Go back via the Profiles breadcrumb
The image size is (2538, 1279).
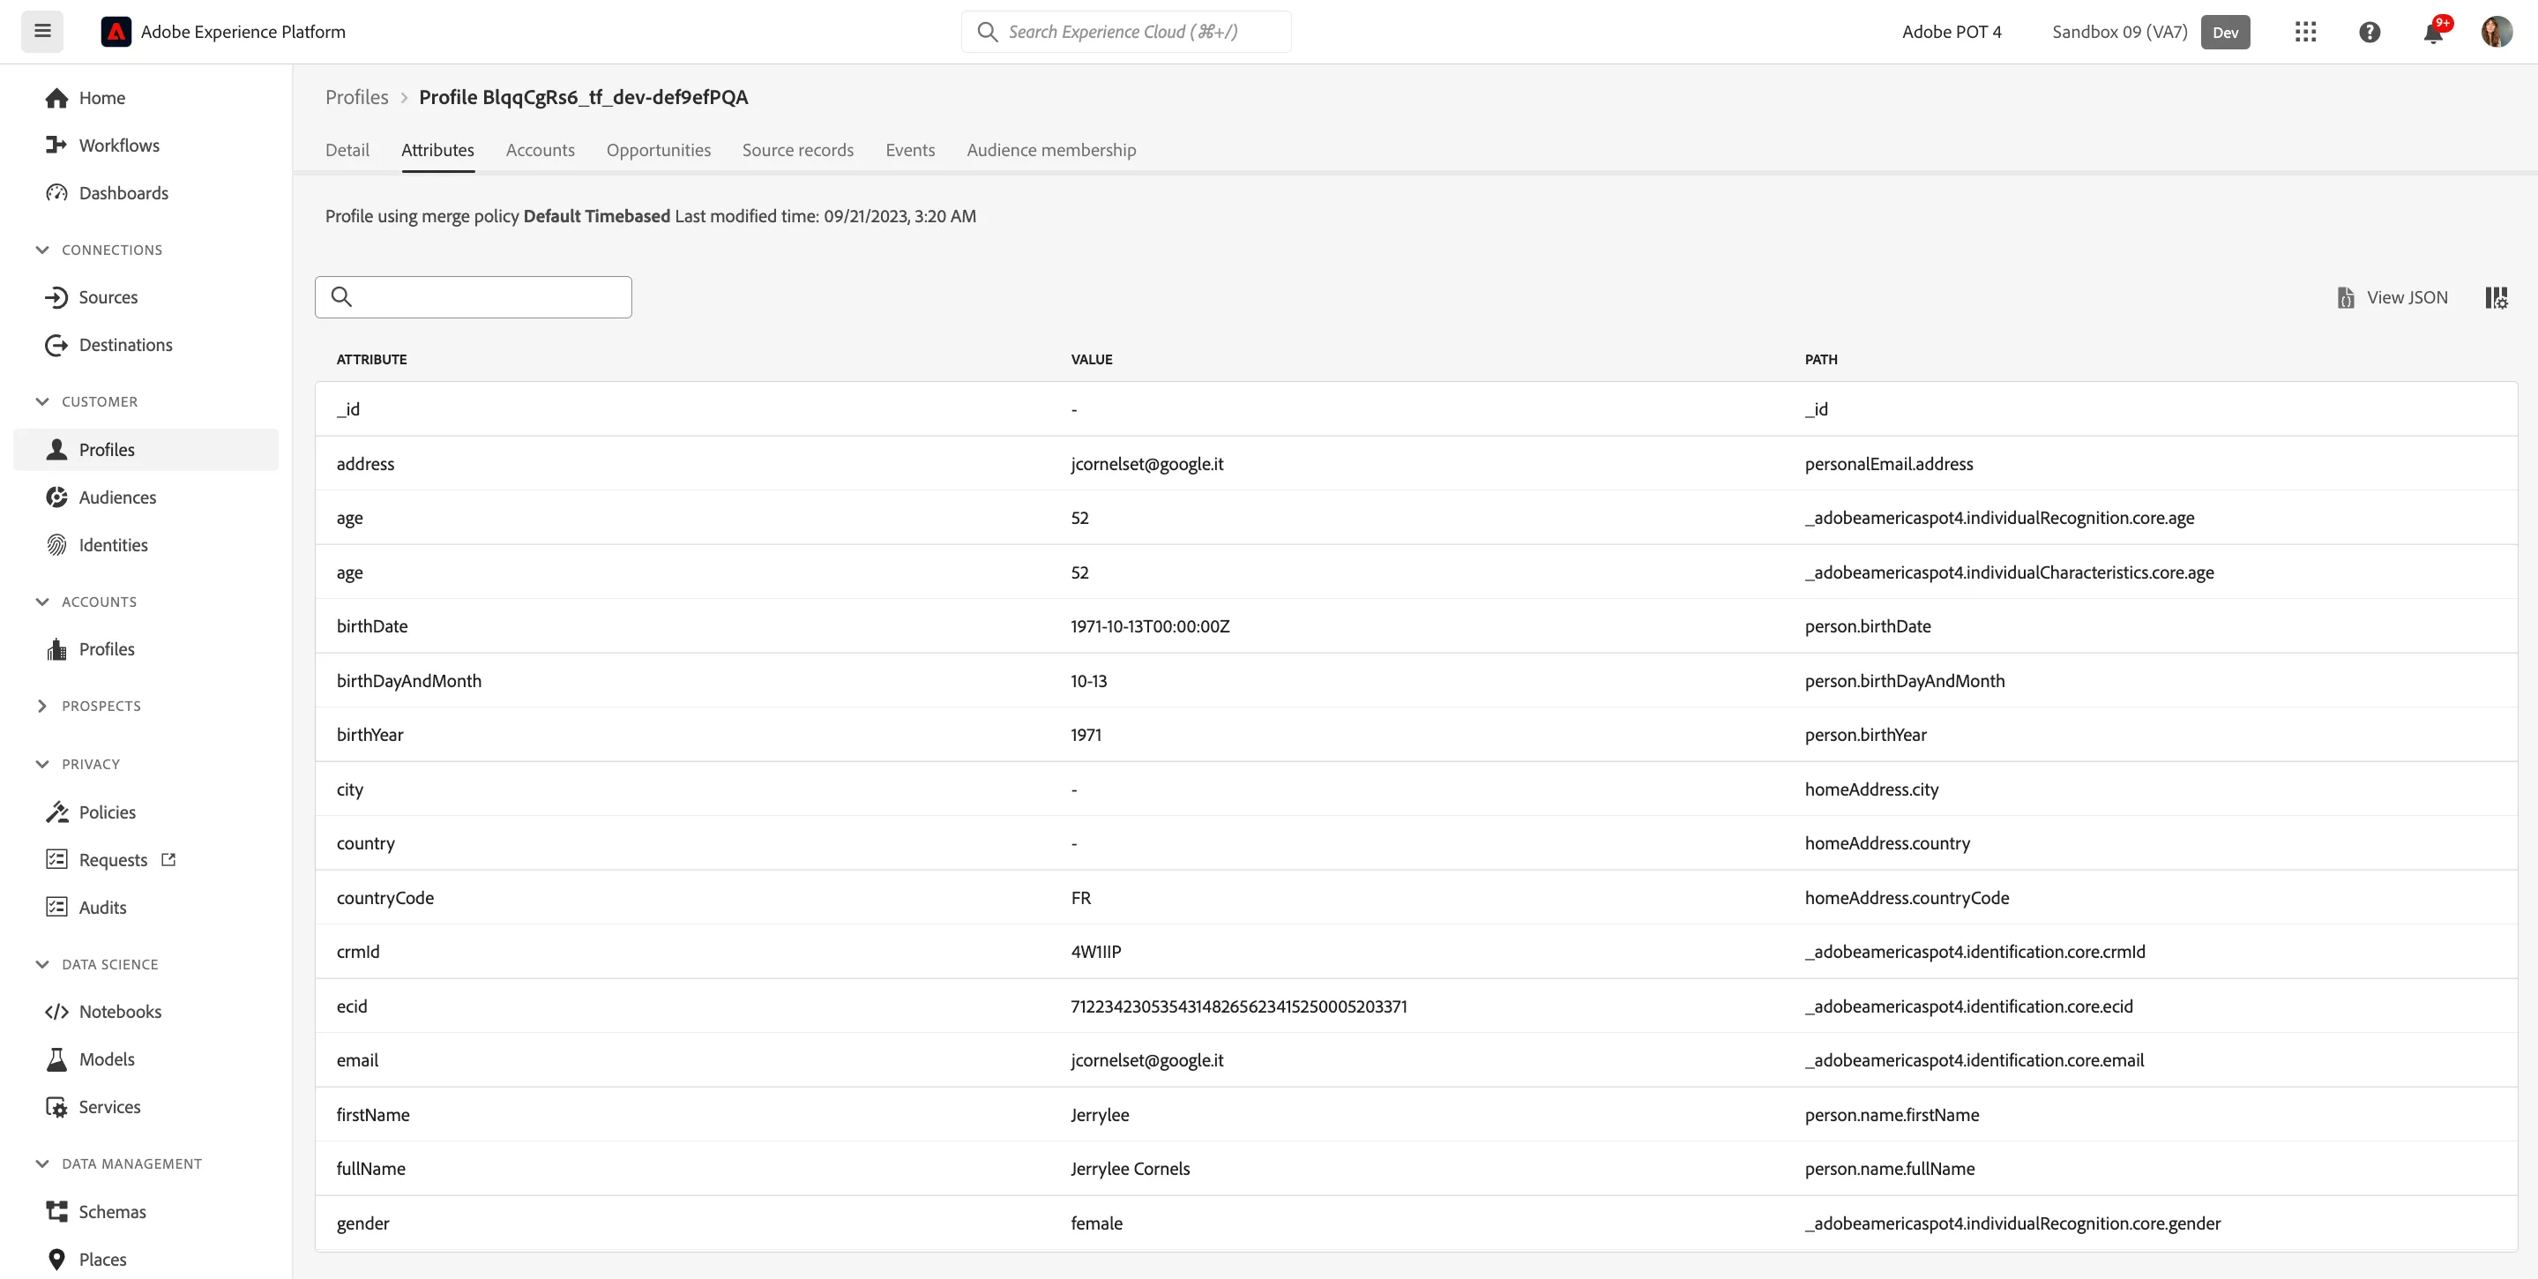[356, 96]
